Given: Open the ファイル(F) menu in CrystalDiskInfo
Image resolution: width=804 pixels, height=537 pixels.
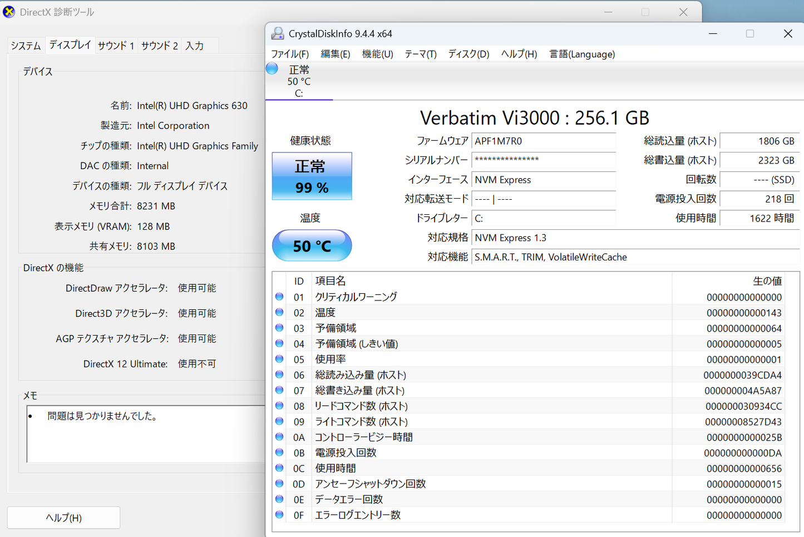Looking at the screenshot, I should [290, 54].
